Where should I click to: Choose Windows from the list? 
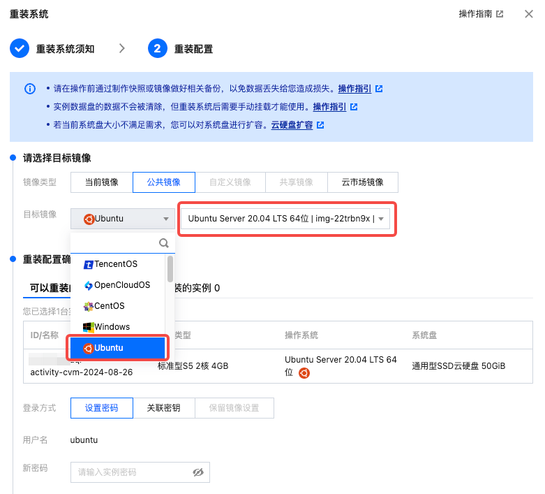point(117,327)
